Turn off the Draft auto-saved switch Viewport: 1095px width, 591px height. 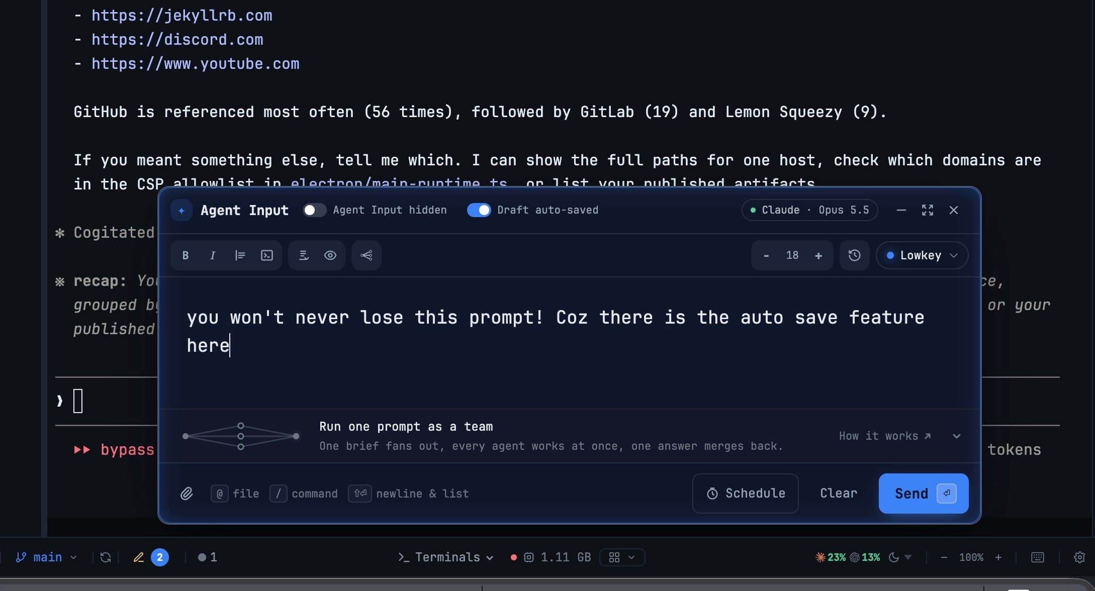[x=479, y=210]
